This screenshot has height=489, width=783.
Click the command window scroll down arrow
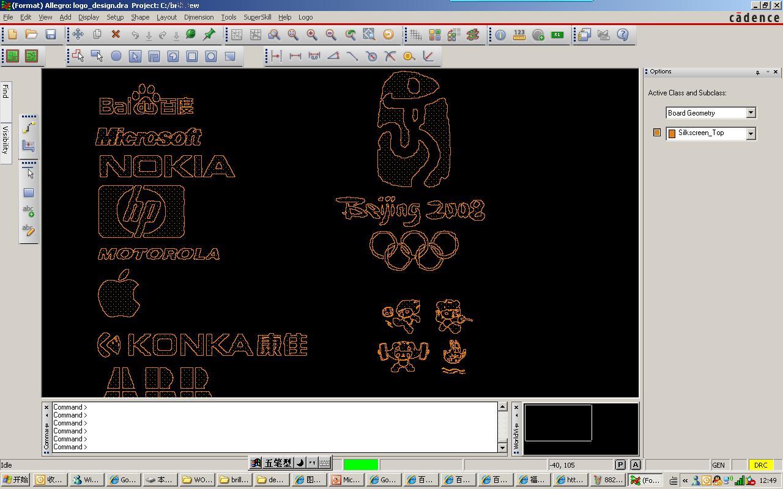[x=503, y=447]
